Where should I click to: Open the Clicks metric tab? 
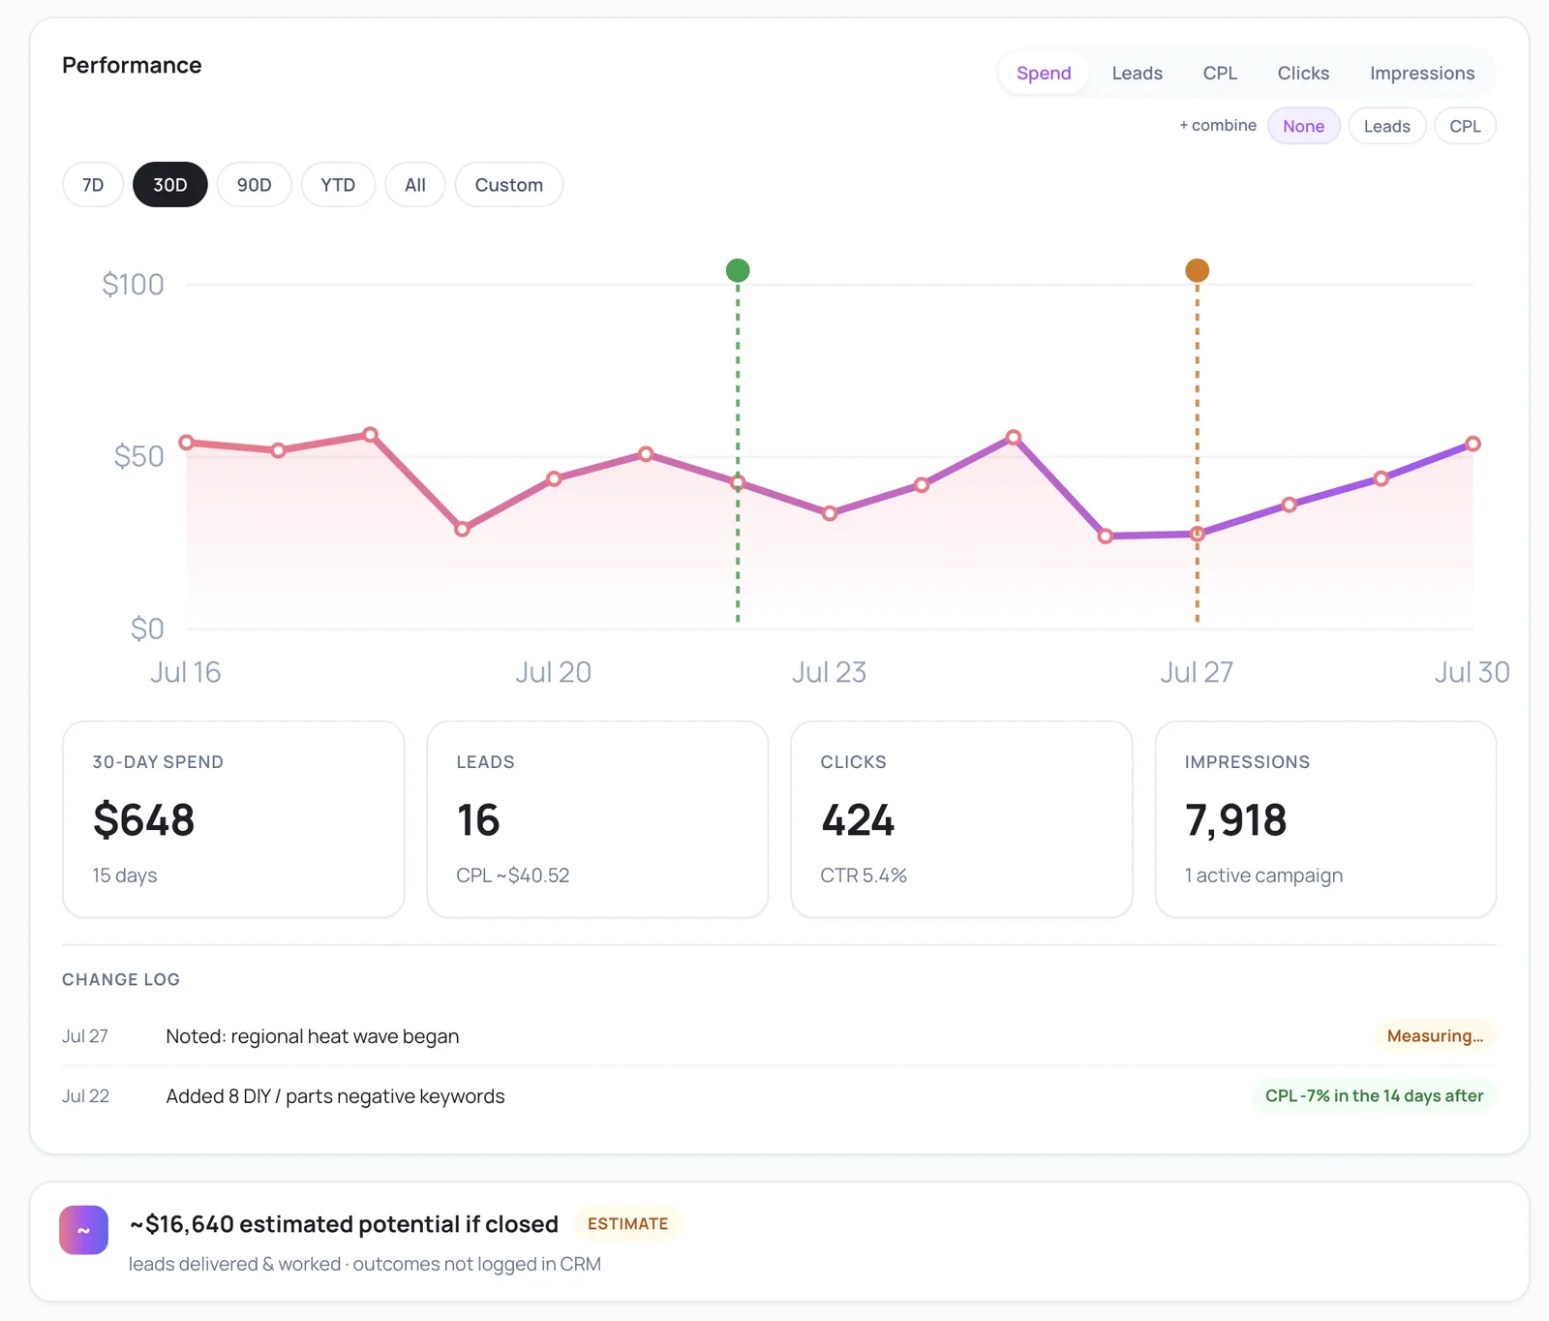1303,74
